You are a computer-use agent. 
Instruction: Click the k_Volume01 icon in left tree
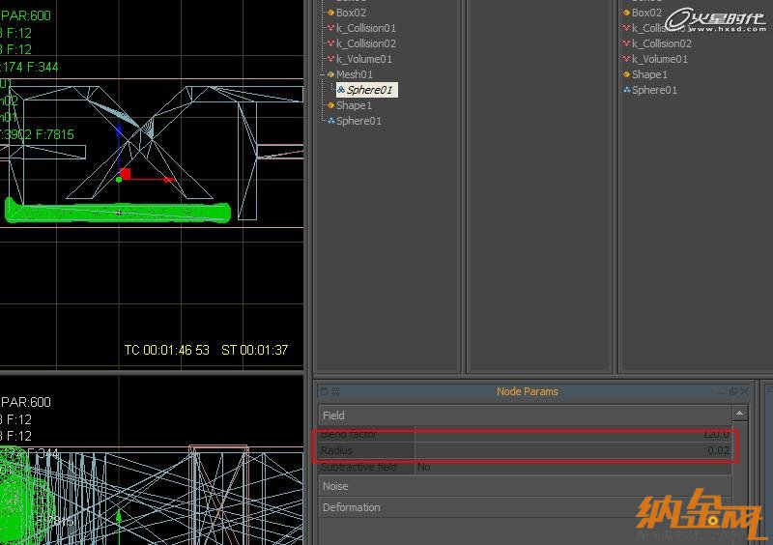click(x=330, y=59)
